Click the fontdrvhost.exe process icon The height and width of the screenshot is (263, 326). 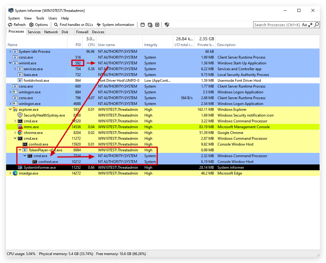20,80
